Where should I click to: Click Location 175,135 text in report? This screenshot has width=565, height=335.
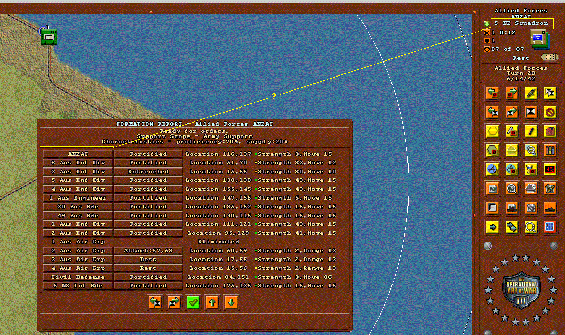pos(218,285)
